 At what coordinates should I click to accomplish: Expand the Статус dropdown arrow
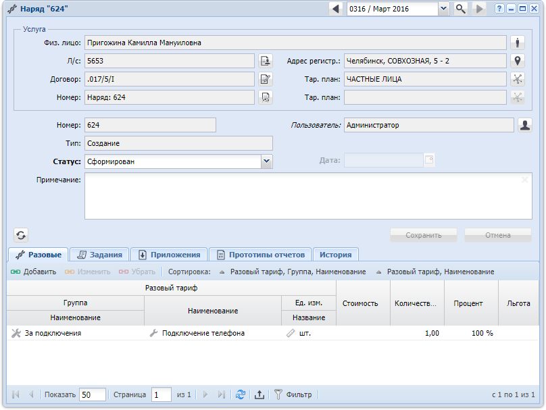coord(267,161)
